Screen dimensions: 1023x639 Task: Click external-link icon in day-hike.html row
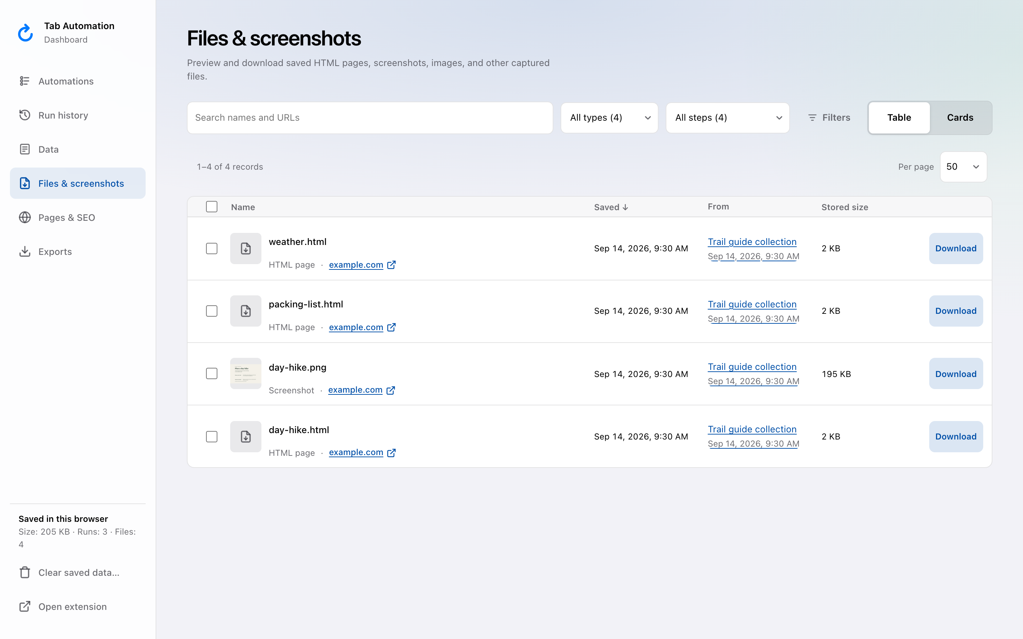tap(391, 453)
